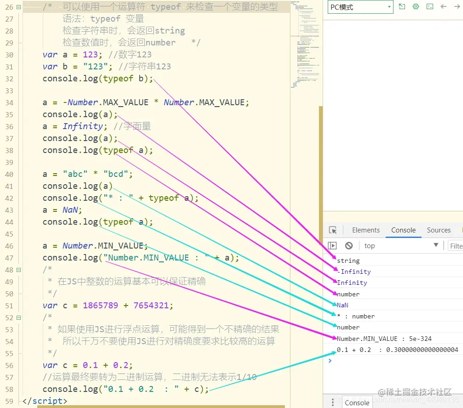The image size is (463, 408).
Task: Open the devtools drawer three-dot menu
Action: 333,402
